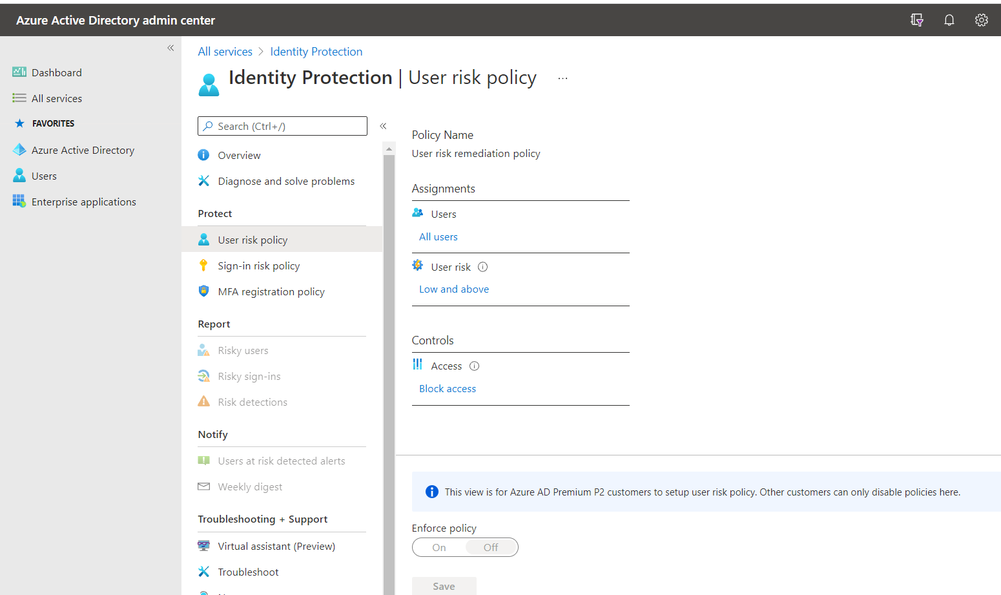
Task: Set Enforce policy to Off
Action: (491, 547)
